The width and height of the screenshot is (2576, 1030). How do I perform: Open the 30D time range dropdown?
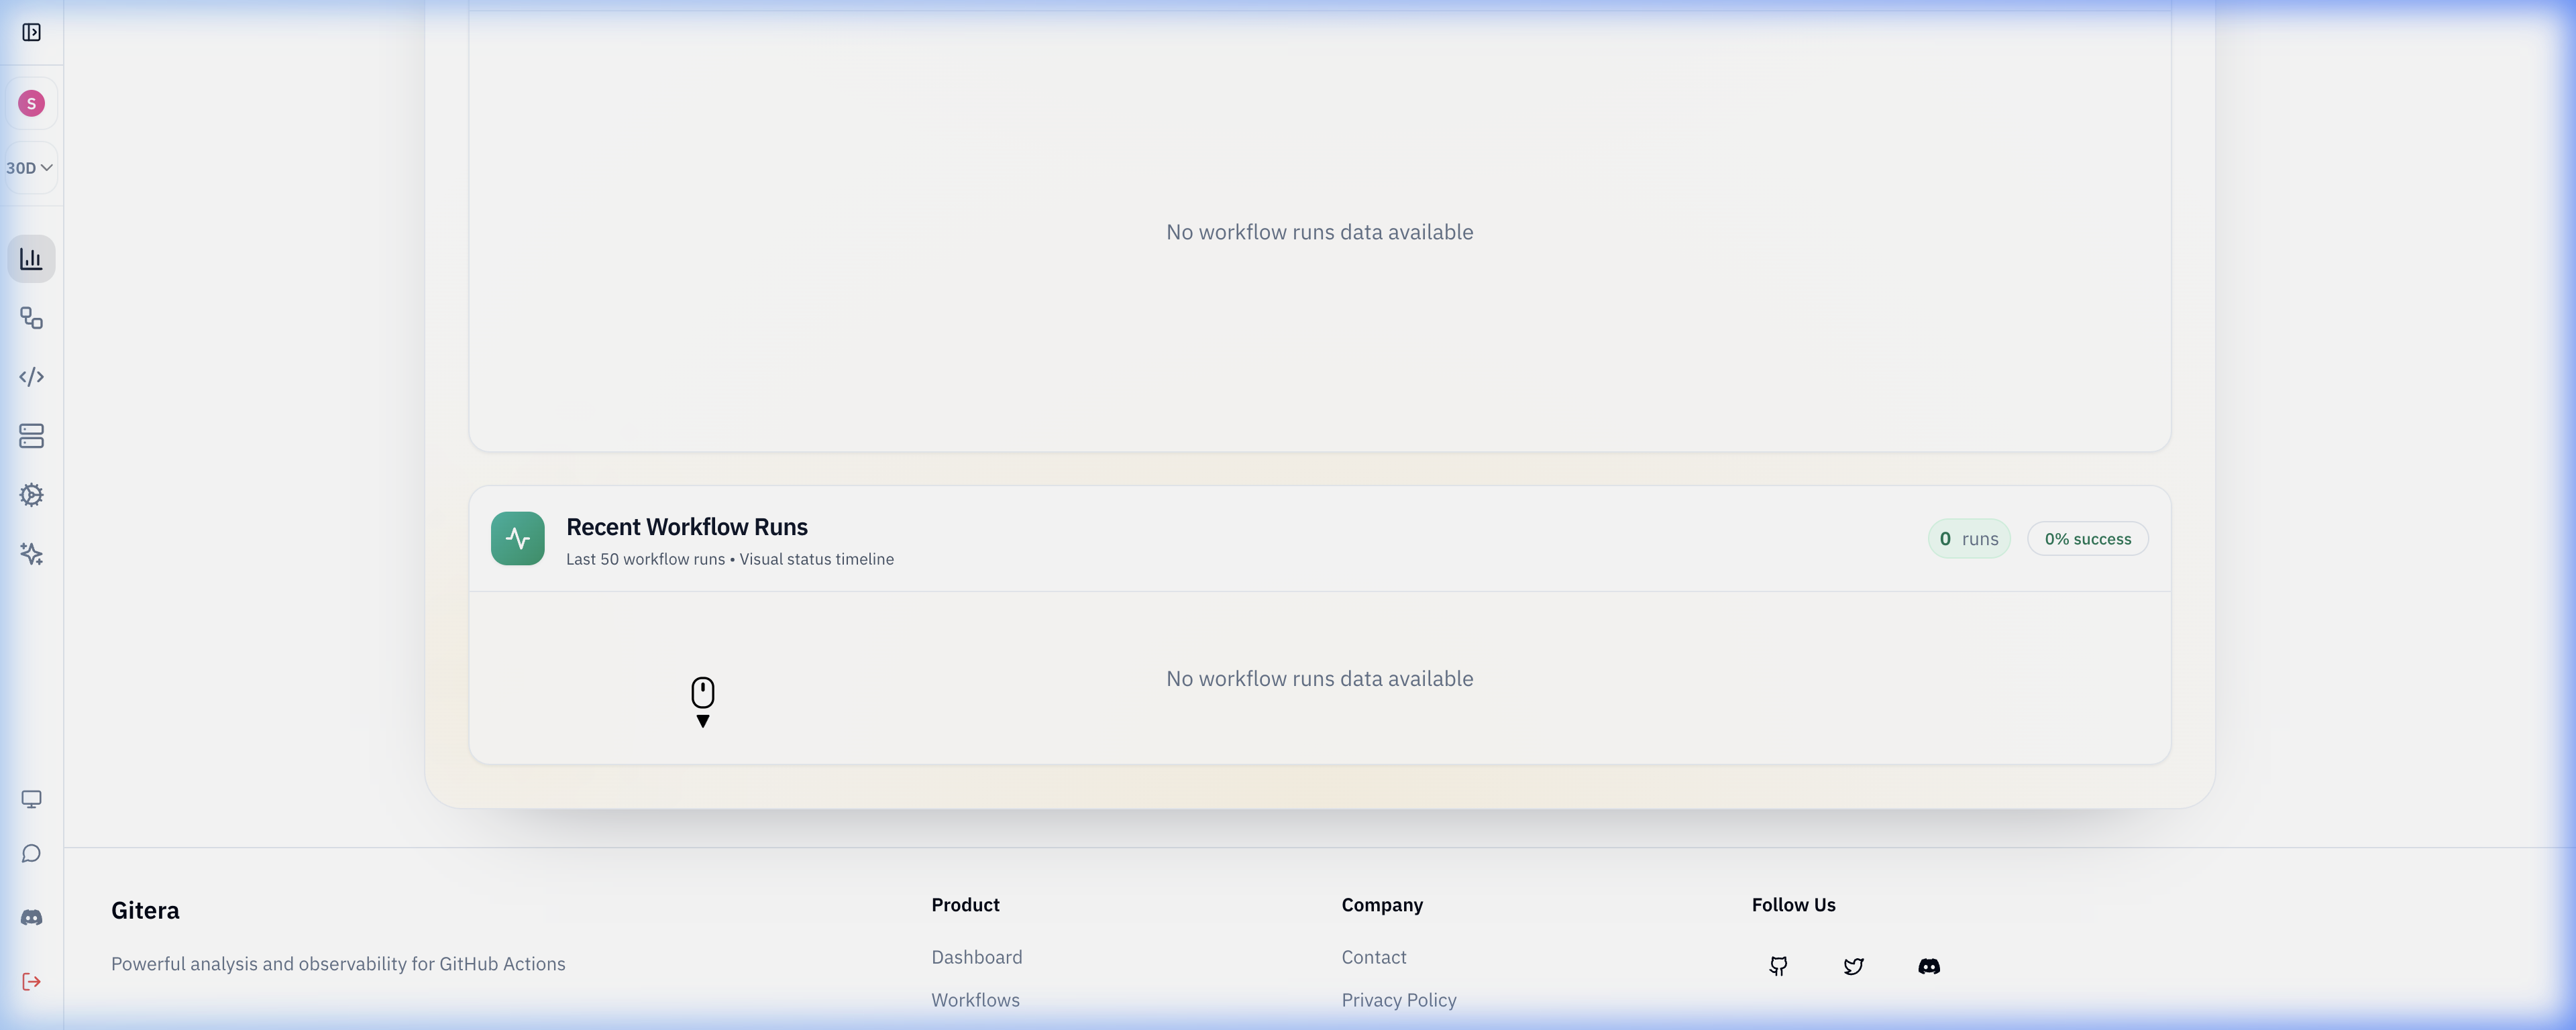coord(29,167)
